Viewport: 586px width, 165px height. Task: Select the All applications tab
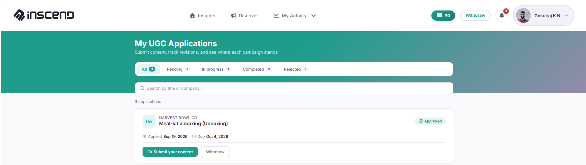tap(148, 69)
